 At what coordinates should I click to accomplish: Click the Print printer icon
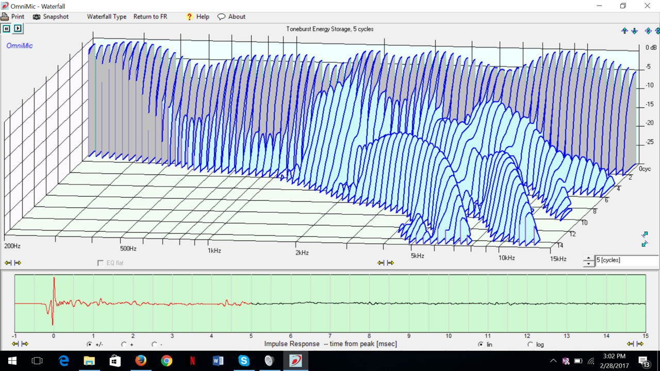pyautogui.click(x=5, y=16)
